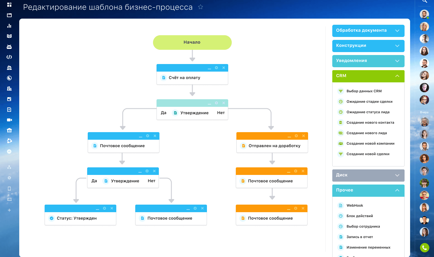The image size is (434, 257).
Task: Select WebHook item in Прочее list
Action: (x=354, y=205)
